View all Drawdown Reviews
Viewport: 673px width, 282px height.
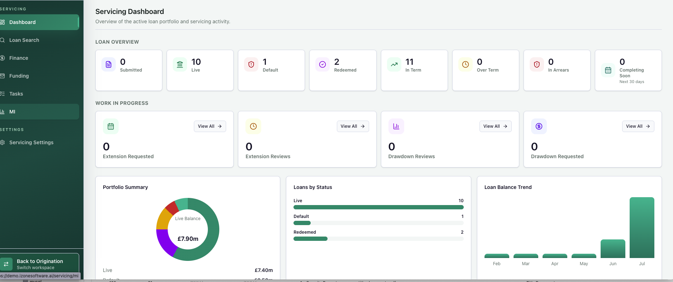click(x=496, y=126)
